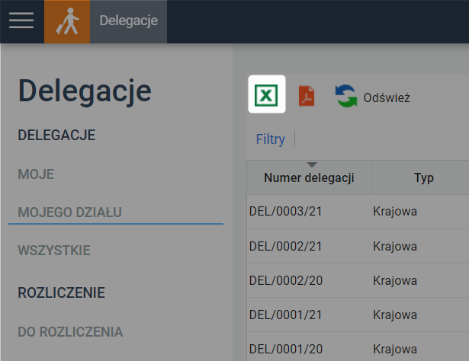Click Krajowa cell in DEL/0001/20 row
This screenshot has height=361, width=469.
click(x=395, y=349)
